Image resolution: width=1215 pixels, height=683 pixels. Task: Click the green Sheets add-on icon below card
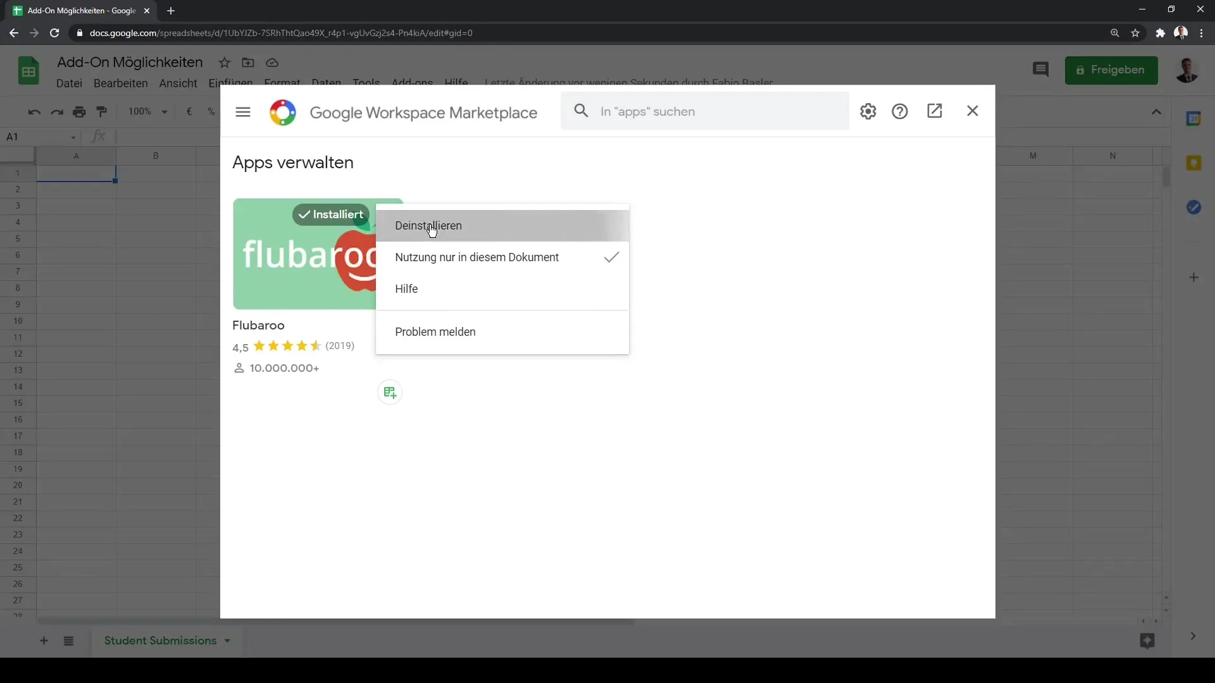pyautogui.click(x=390, y=393)
